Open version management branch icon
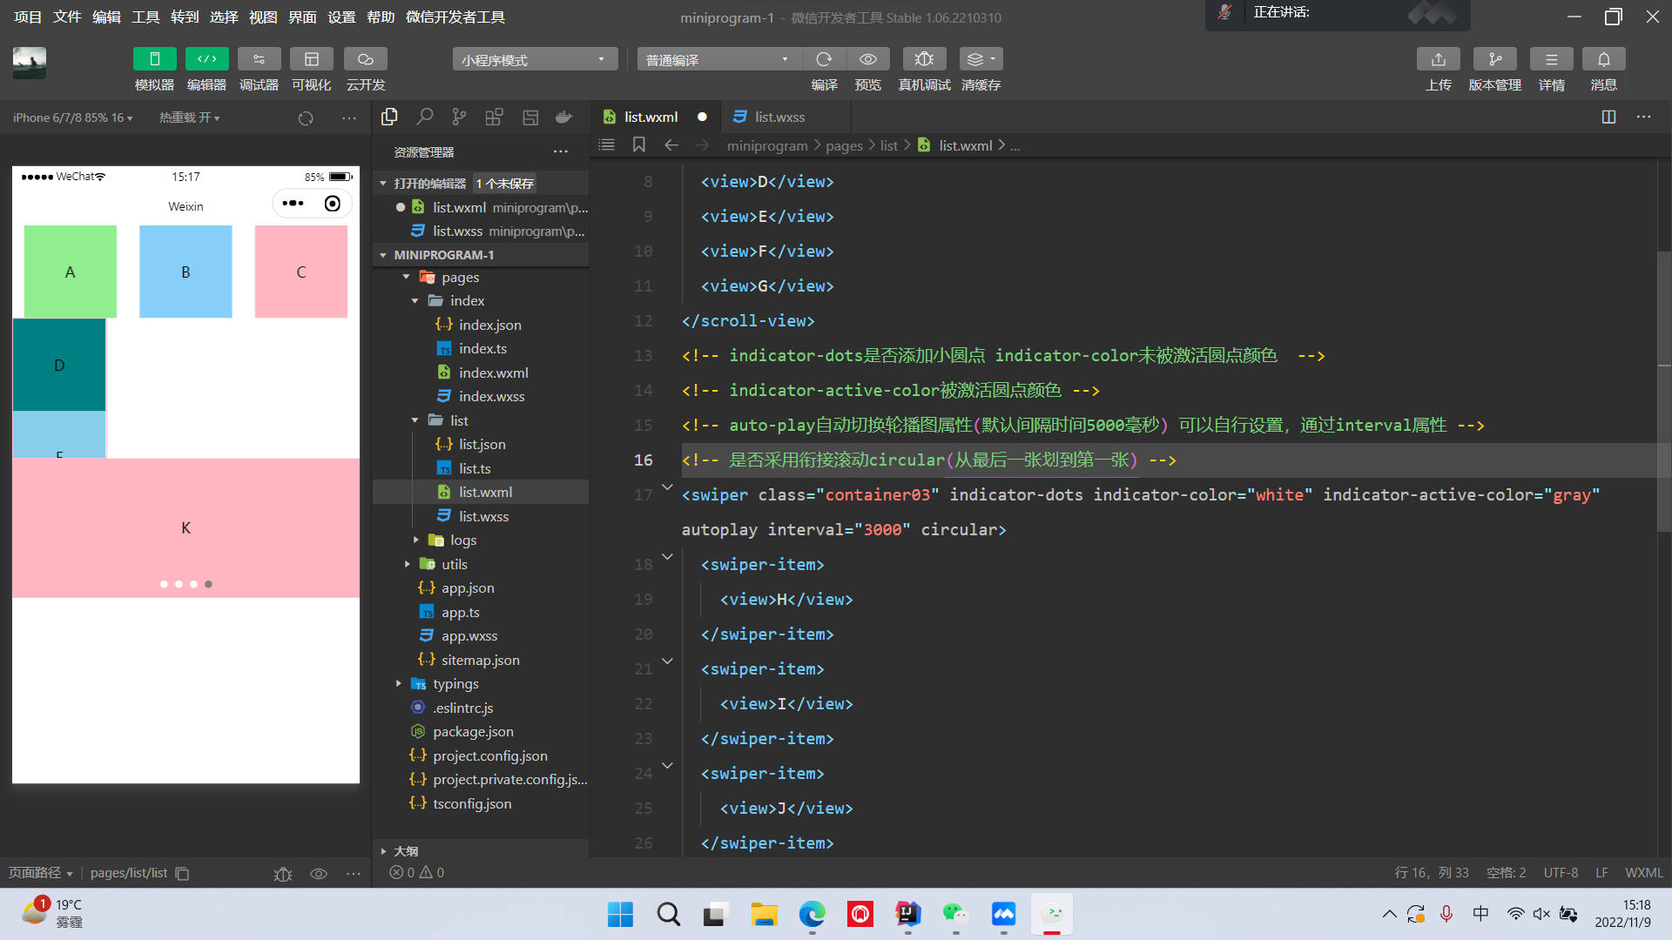This screenshot has width=1672, height=940. tap(1494, 59)
